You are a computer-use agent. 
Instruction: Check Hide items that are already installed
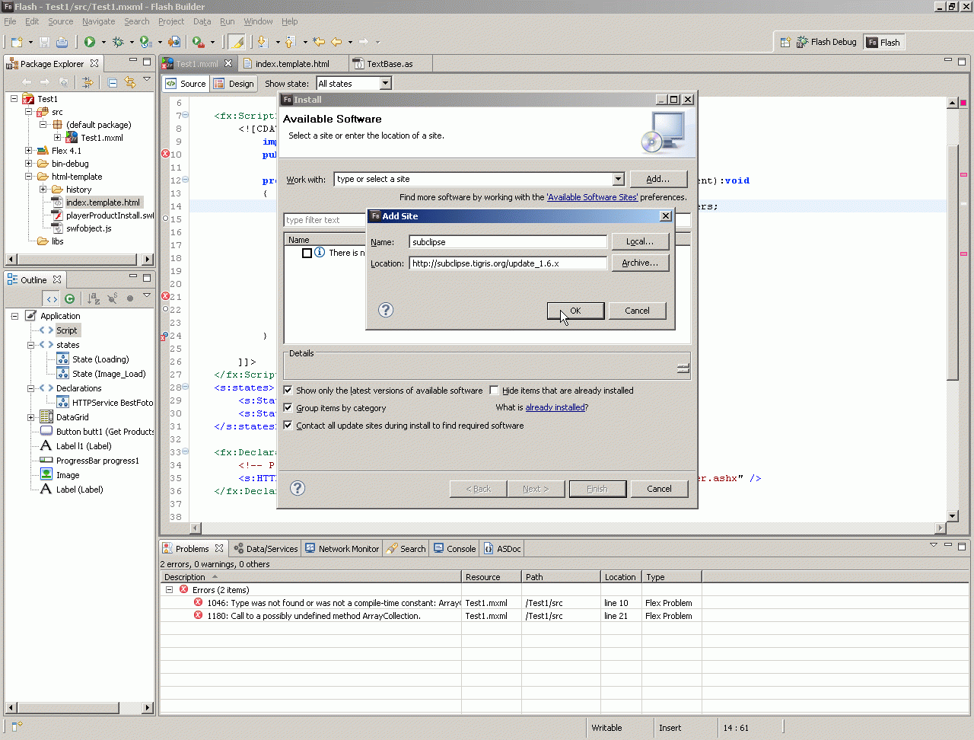click(x=494, y=391)
